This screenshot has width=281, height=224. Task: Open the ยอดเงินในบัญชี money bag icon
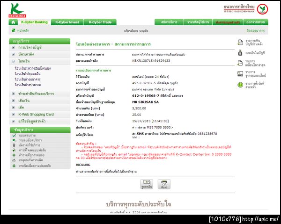pyautogui.click(x=240, y=53)
